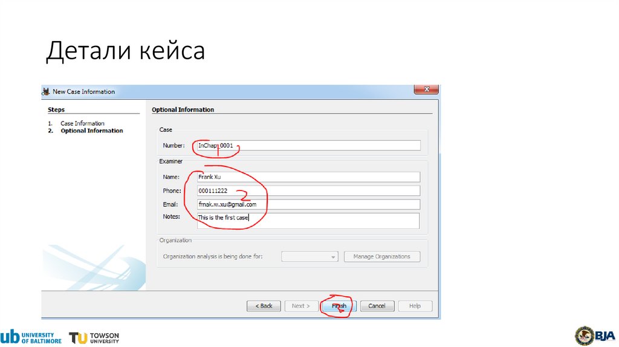Click the Autopsy icon in title bar
619x347 pixels.
coord(46,91)
